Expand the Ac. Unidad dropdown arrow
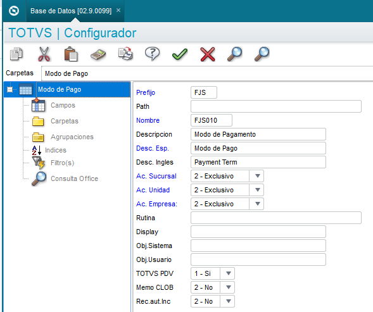This screenshot has width=373, height=312. (257, 190)
